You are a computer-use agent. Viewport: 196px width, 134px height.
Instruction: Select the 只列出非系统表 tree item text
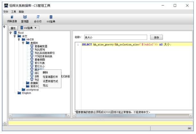(x=43, y=56)
